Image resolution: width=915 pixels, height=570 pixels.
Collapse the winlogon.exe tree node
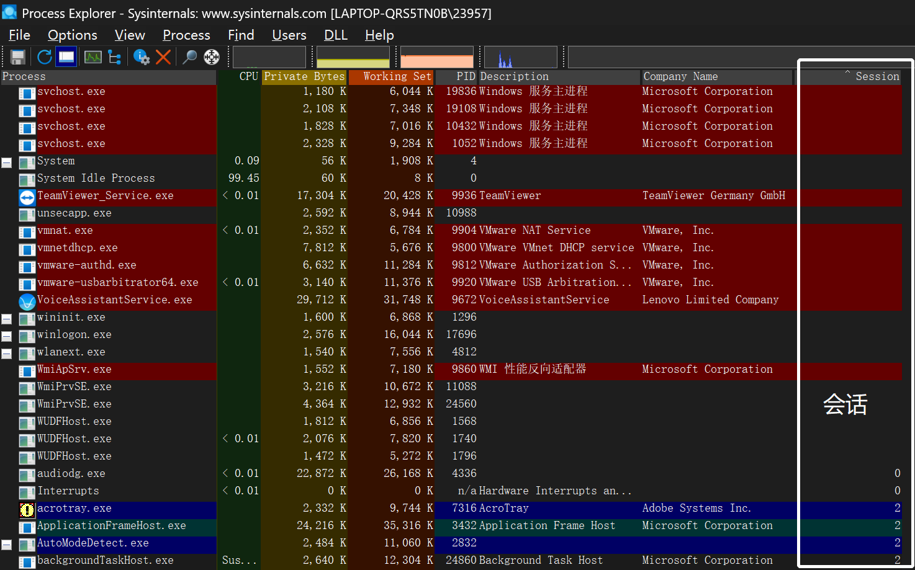7,336
